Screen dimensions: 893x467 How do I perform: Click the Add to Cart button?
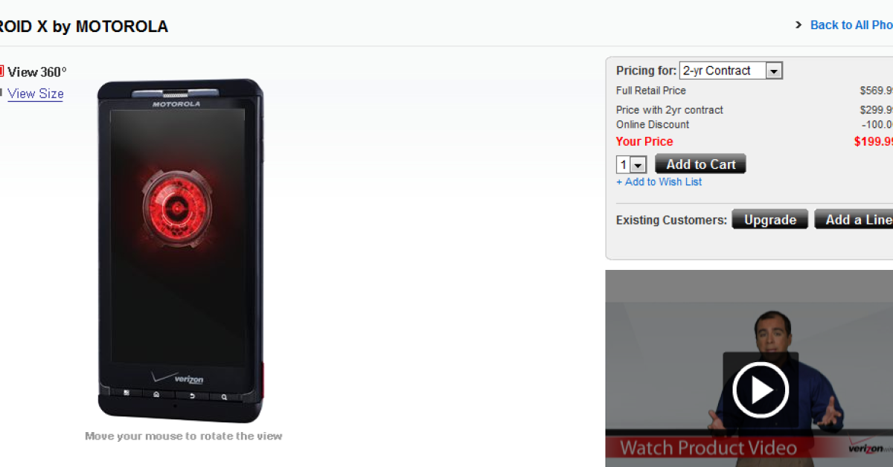click(700, 164)
